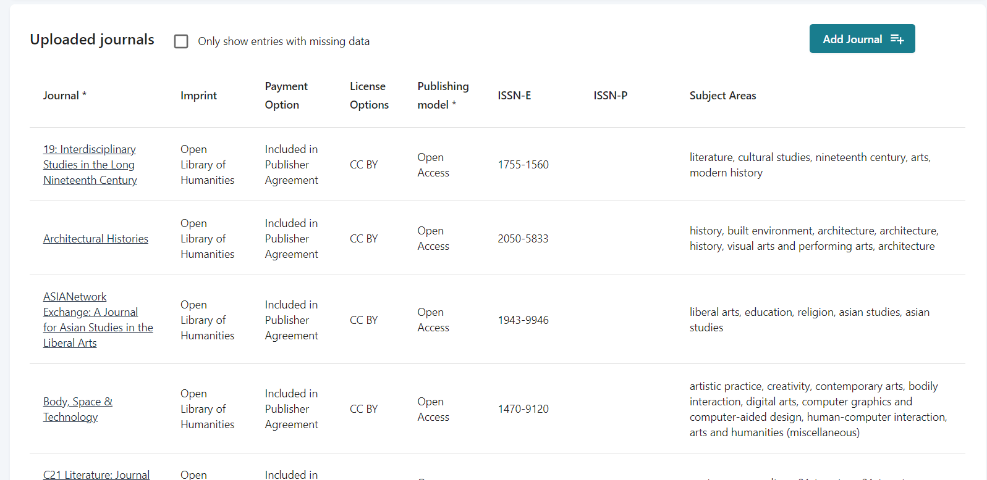Click the ISSN-E column header
The width and height of the screenshot is (987, 480).
[514, 95]
